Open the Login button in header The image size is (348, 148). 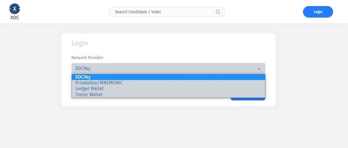tap(318, 12)
